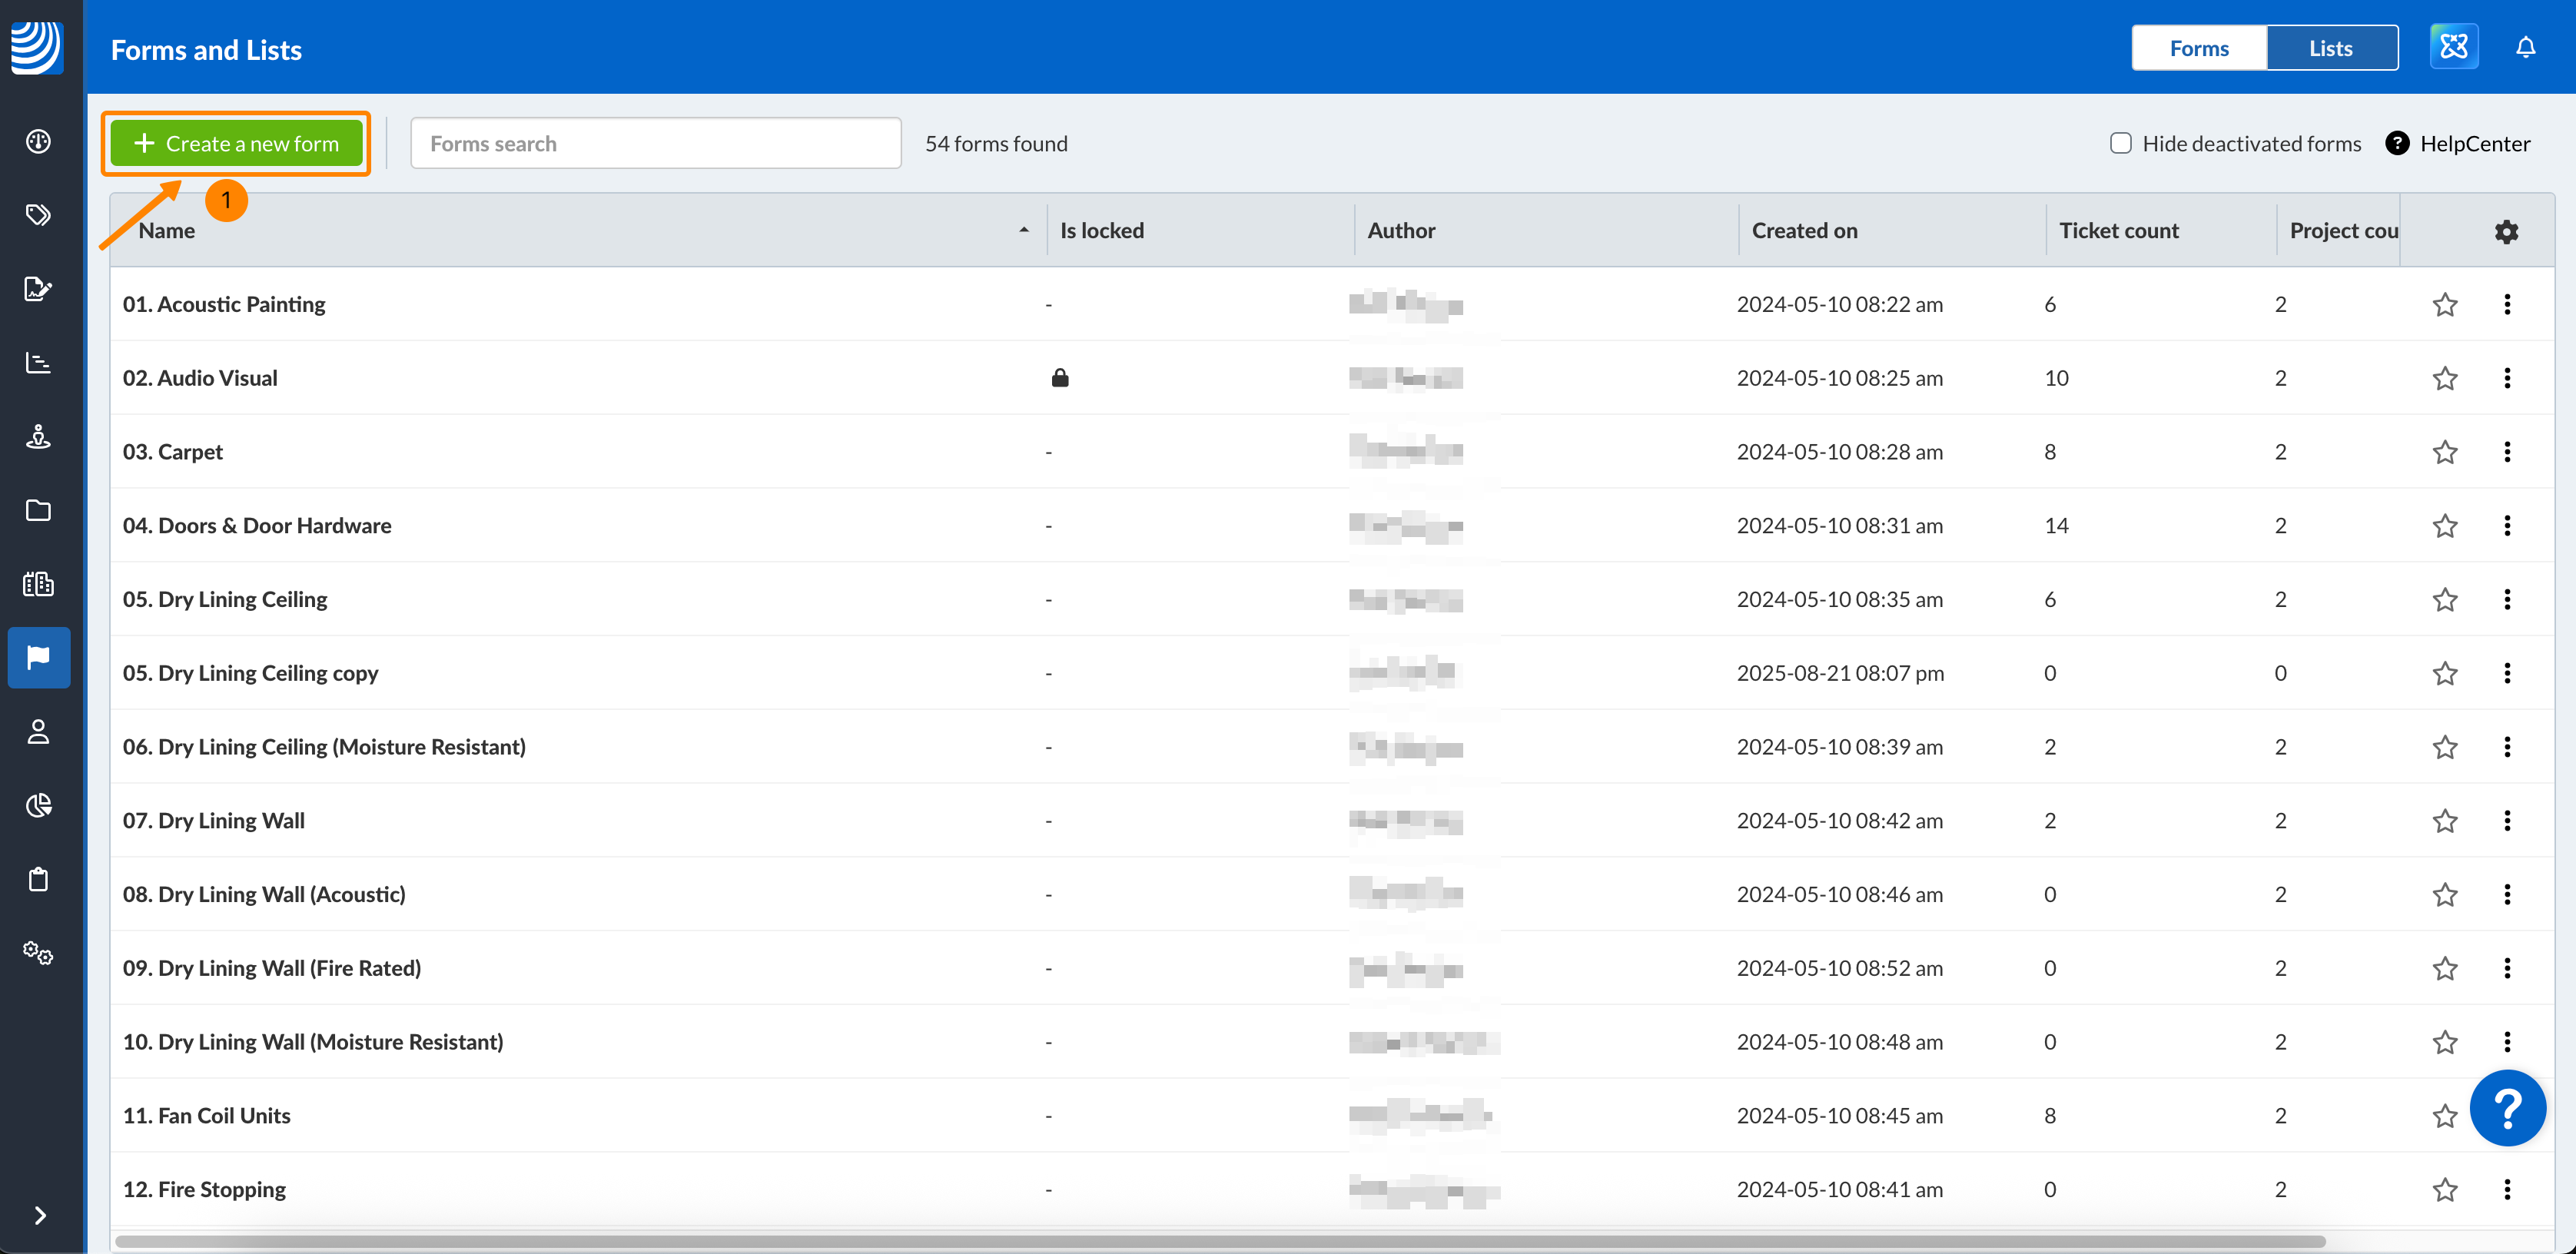The width and height of the screenshot is (2576, 1254).
Task: Click the tags icon in sidebar
Action: pos(38,215)
